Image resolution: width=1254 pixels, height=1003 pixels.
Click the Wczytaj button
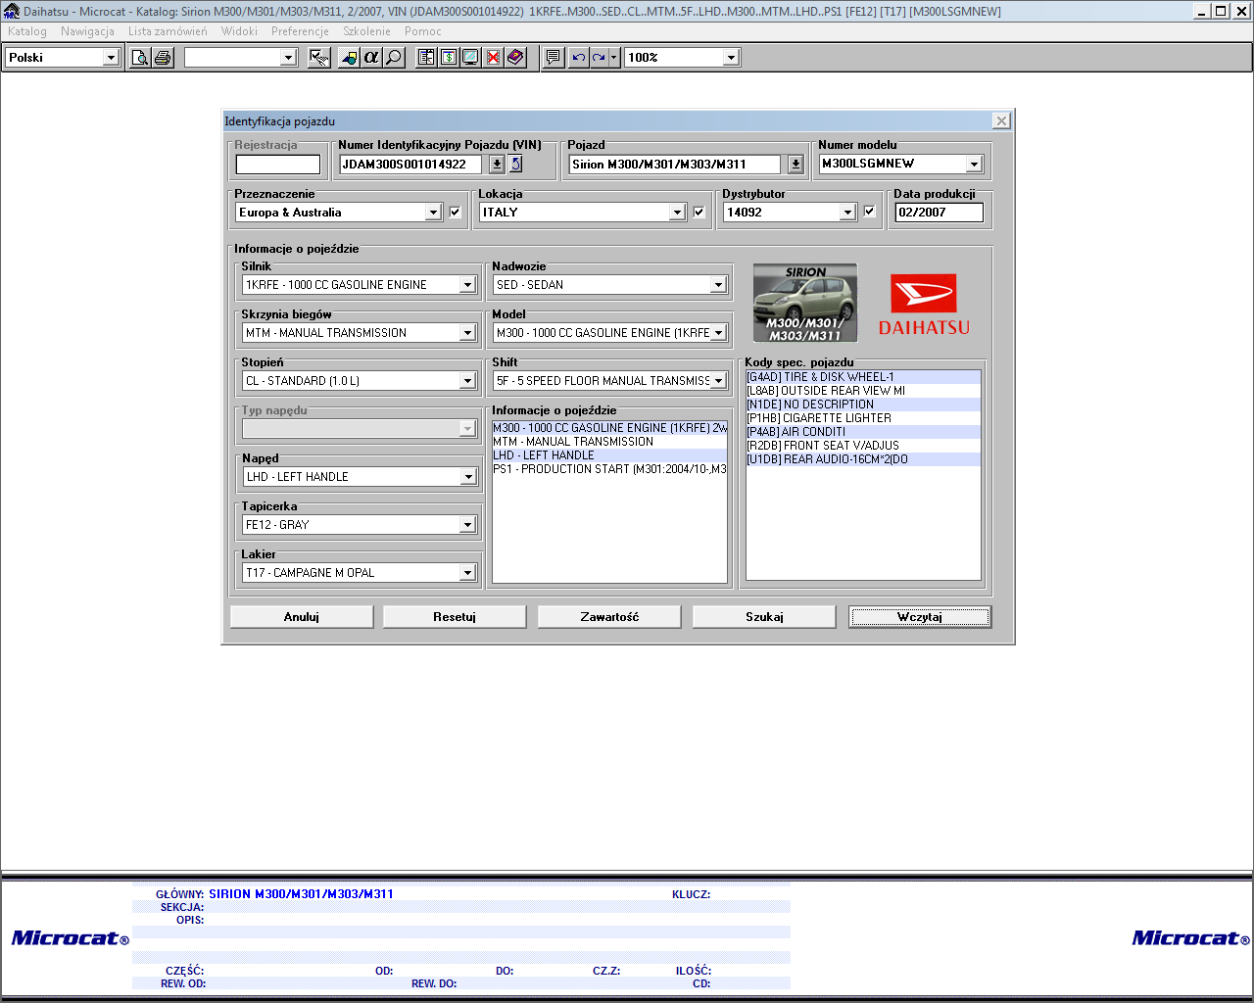(x=920, y=617)
